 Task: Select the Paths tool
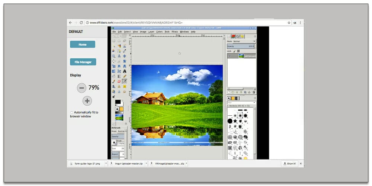tap(119, 51)
